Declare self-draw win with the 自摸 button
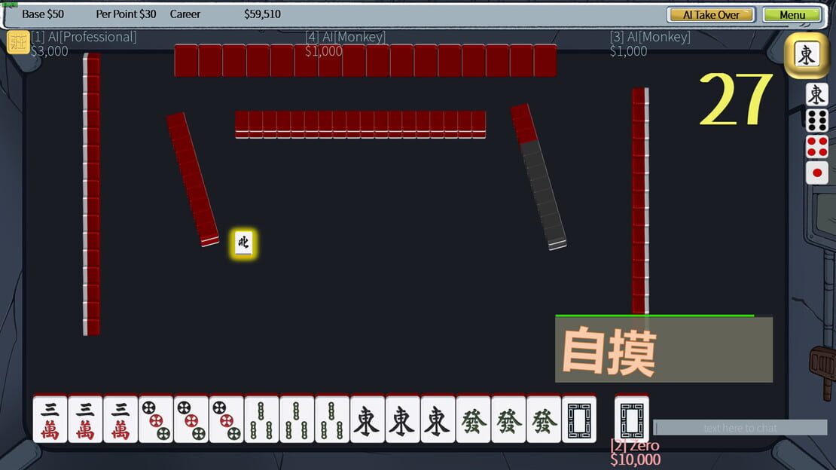This screenshot has width=836, height=470. (664, 349)
